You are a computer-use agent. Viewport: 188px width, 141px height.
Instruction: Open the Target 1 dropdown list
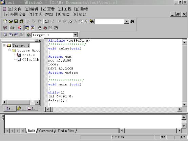[75, 35]
